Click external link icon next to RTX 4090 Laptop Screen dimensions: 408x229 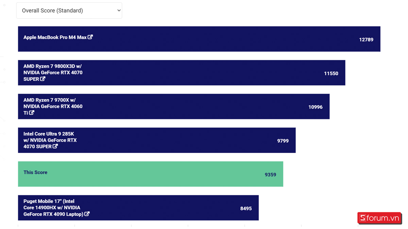tap(87, 214)
